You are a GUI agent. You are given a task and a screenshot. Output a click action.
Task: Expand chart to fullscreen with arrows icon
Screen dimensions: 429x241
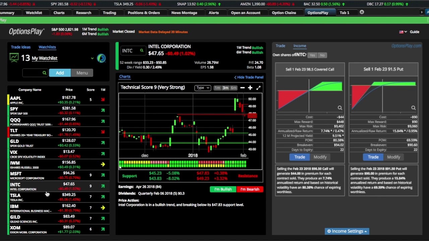coord(258,88)
